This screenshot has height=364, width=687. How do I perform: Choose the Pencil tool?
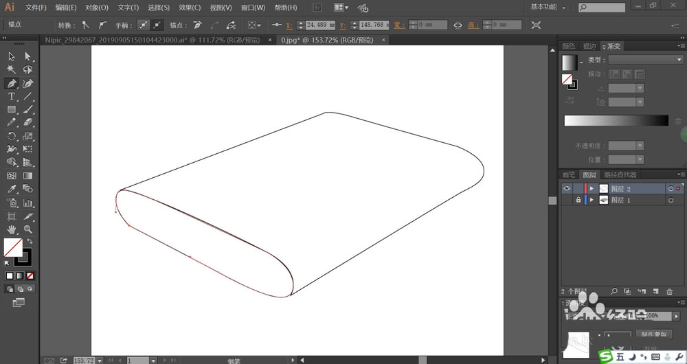[x=12, y=123]
